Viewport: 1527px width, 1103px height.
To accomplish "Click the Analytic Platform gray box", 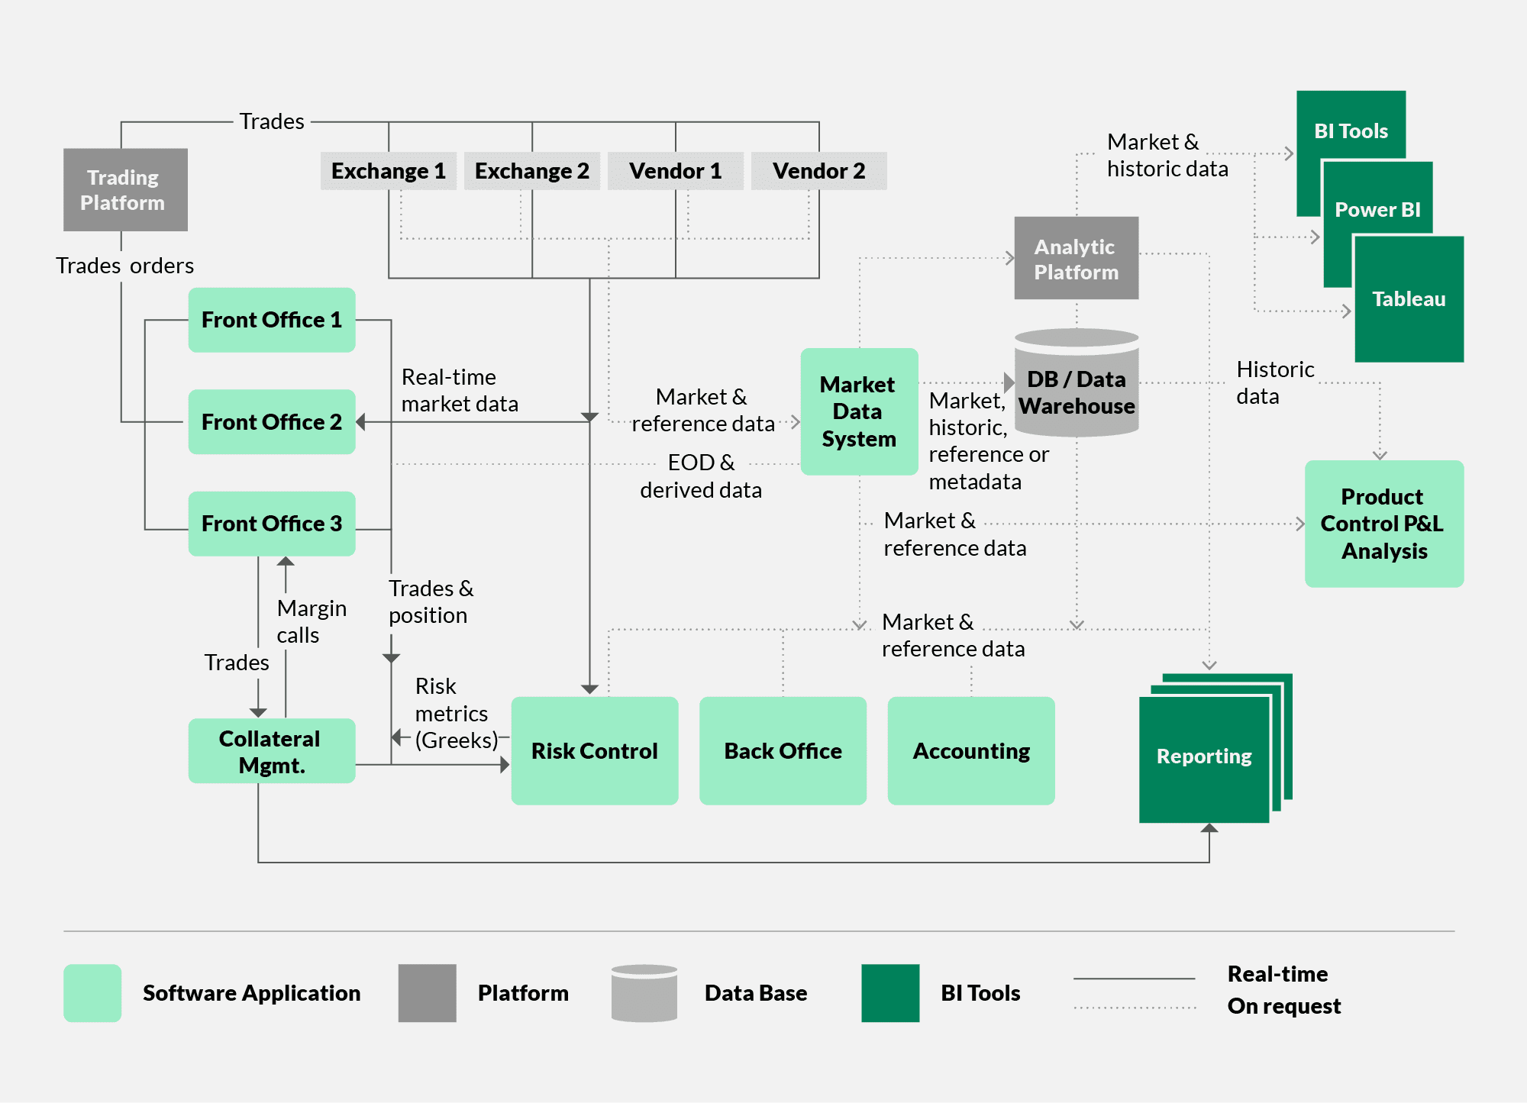I will click(1076, 259).
